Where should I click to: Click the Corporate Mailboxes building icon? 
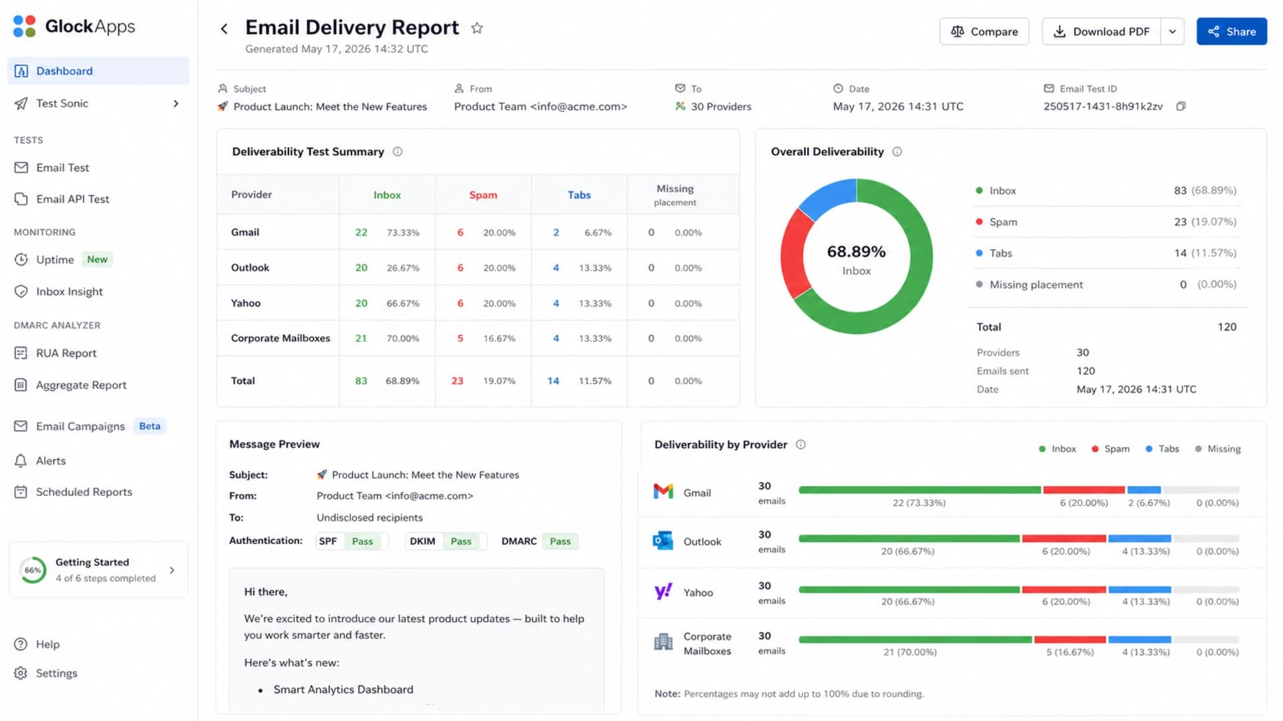(663, 642)
